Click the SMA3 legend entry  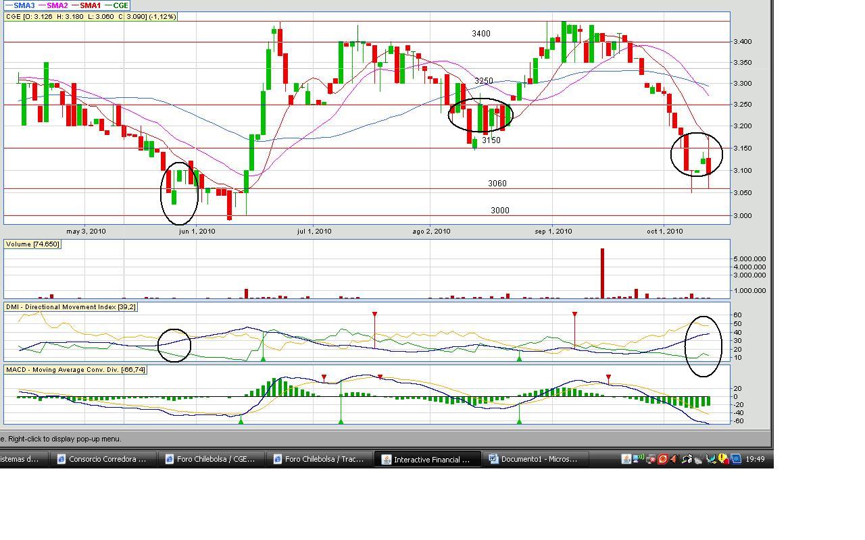(20, 5)
